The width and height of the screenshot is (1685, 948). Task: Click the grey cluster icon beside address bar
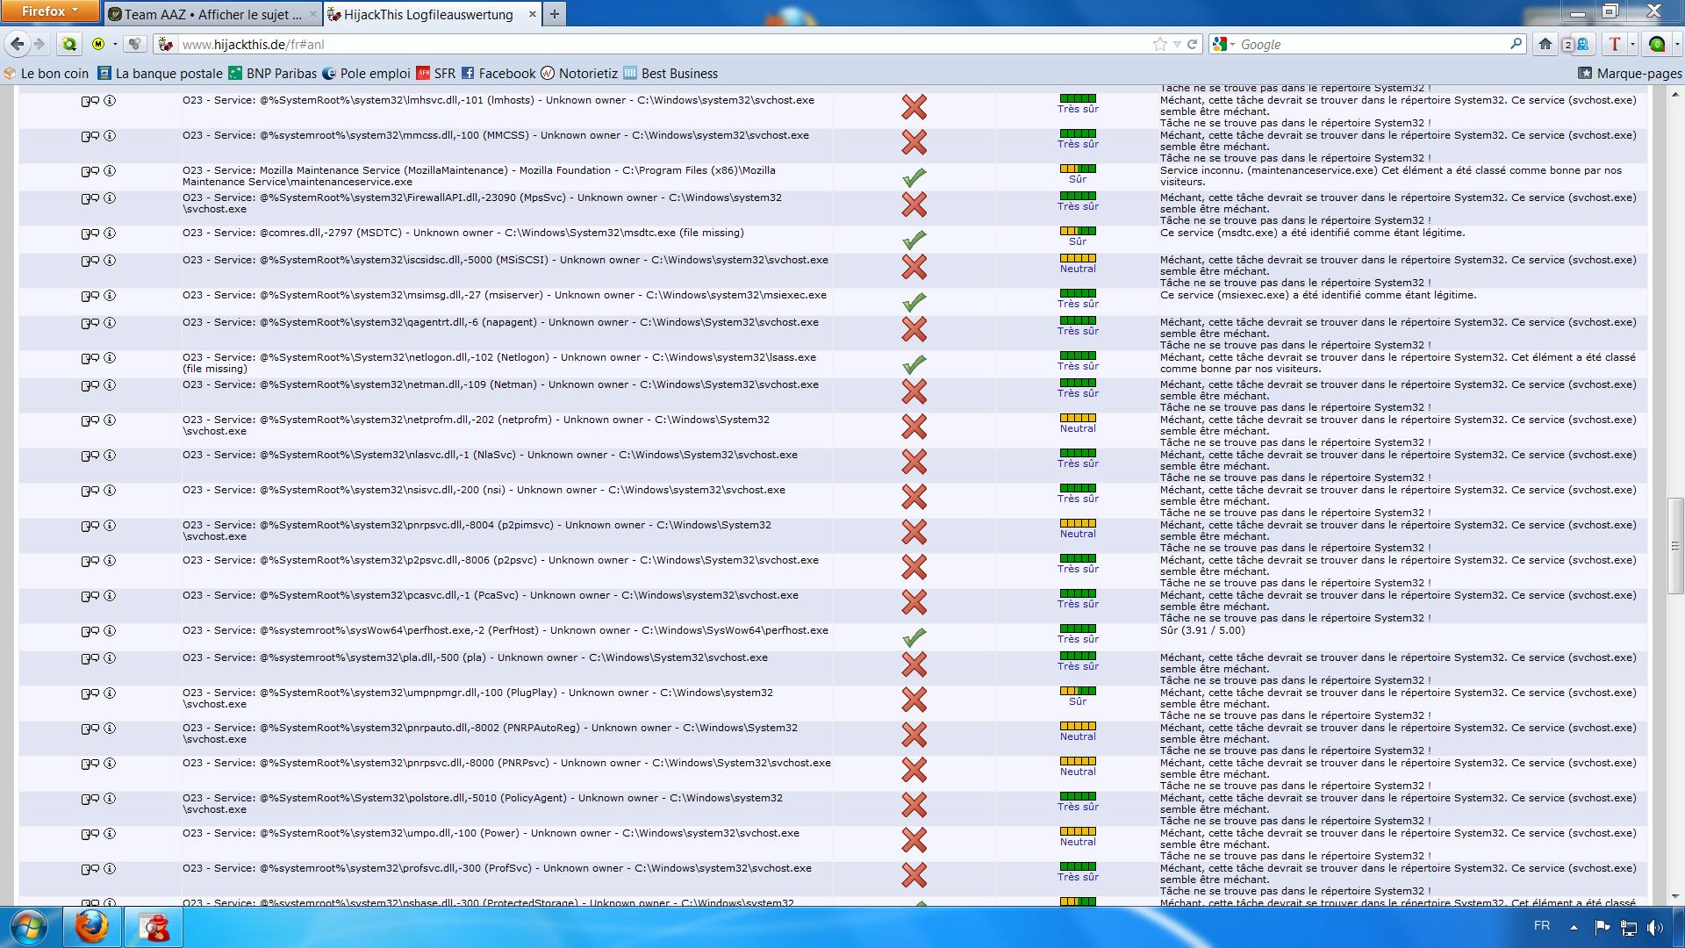pos(133,44)
